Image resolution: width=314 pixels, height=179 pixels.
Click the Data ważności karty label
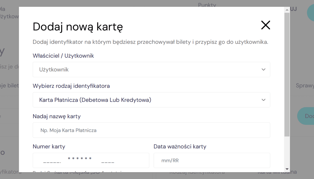(180, 147)
